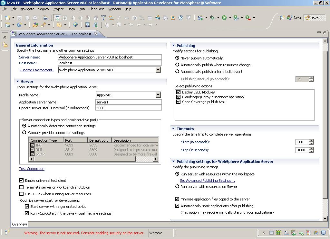Select the Overview tab at bottom

click(19, 224)
